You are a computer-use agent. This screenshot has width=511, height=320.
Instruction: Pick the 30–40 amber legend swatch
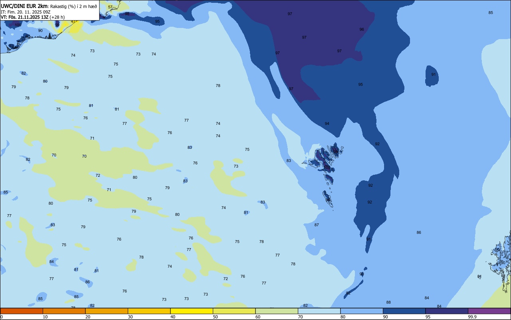pyautogui.click(x=149, y=311)
